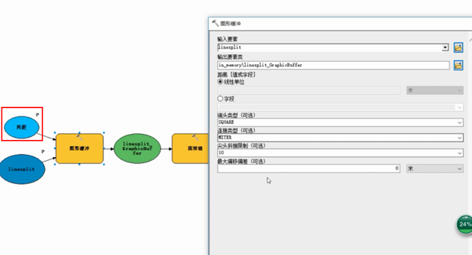The height and width of the screenshot is (255, 472).
Task: Select the 面转线 yellow tool box
Action: (190, 149)
